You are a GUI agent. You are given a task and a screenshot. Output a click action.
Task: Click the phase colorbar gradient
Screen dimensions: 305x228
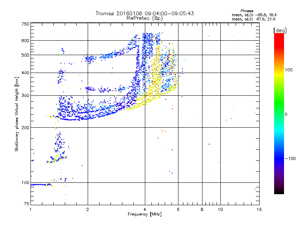click(279, 113)
